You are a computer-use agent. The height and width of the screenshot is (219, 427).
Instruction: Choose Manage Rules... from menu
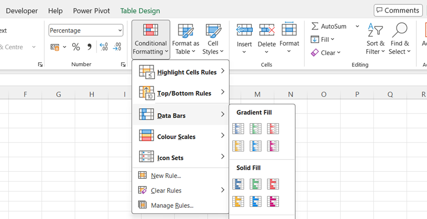[180, 205]
